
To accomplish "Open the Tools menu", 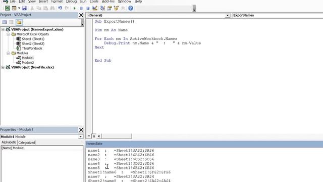I will click(94, 2).
